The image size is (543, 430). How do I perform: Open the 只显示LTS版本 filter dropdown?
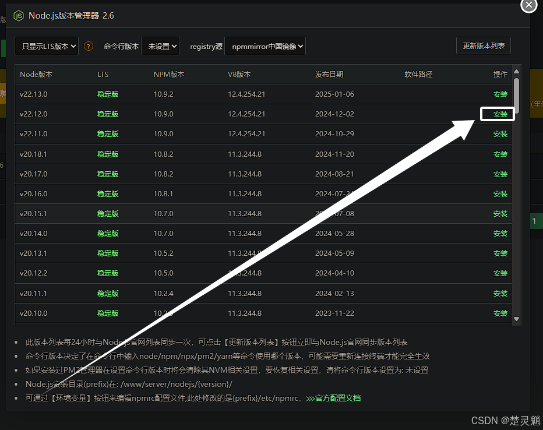tap(47, 46)
